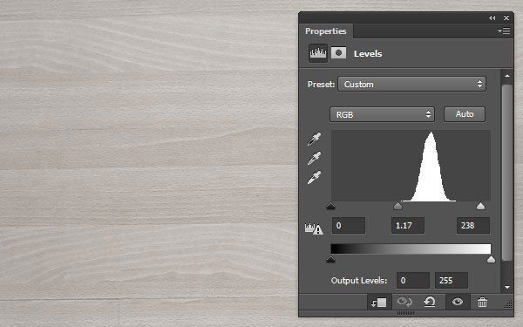This screenshot has height=327, width=523.
Task: Click the input shadows black slider
Action: coord(330,206)
